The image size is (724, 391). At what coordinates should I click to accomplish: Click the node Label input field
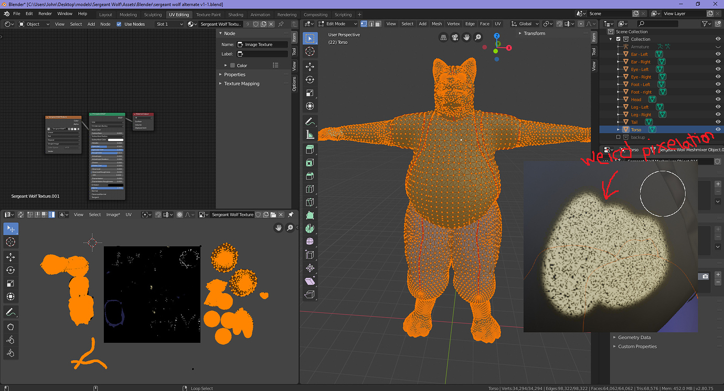262,53
